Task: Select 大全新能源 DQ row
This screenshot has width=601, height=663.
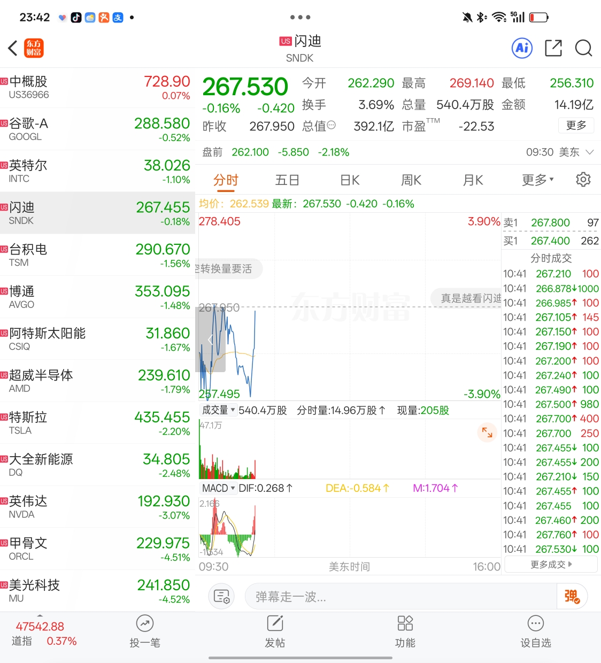Action: click(97, 465)
